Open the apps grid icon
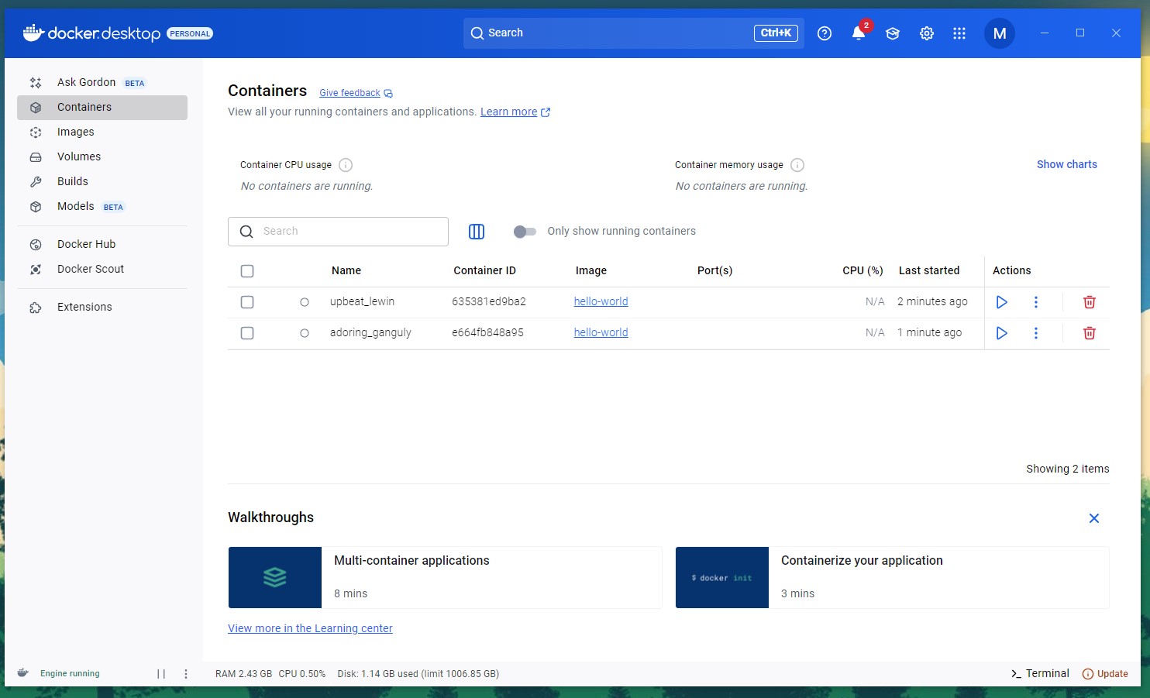Image resolution: width=1150 pixels, height=698 pixels. click(x=959, y=33)
